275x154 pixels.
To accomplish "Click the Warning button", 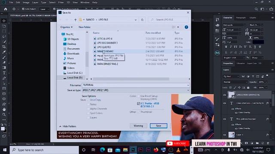I will click(x=138, y=126).
